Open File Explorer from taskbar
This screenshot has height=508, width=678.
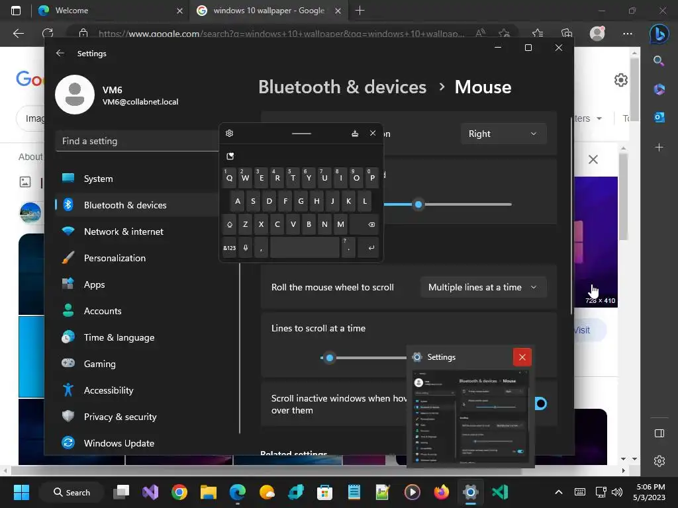pyautogui.click(x=208, y=492)
